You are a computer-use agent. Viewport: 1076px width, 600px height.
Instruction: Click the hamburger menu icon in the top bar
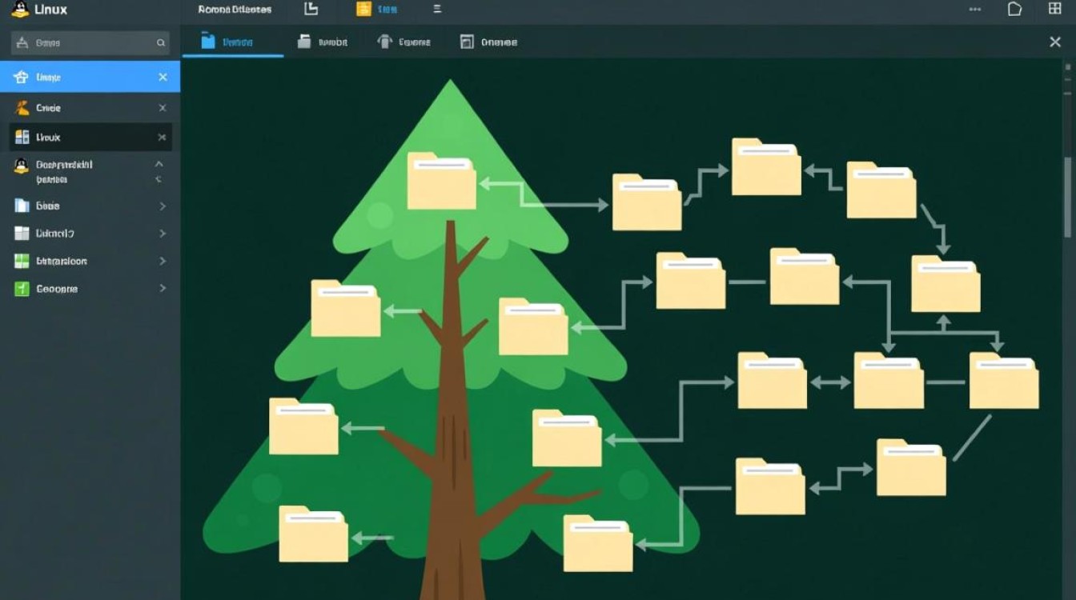pyautogui.click(x=436, y=9)
